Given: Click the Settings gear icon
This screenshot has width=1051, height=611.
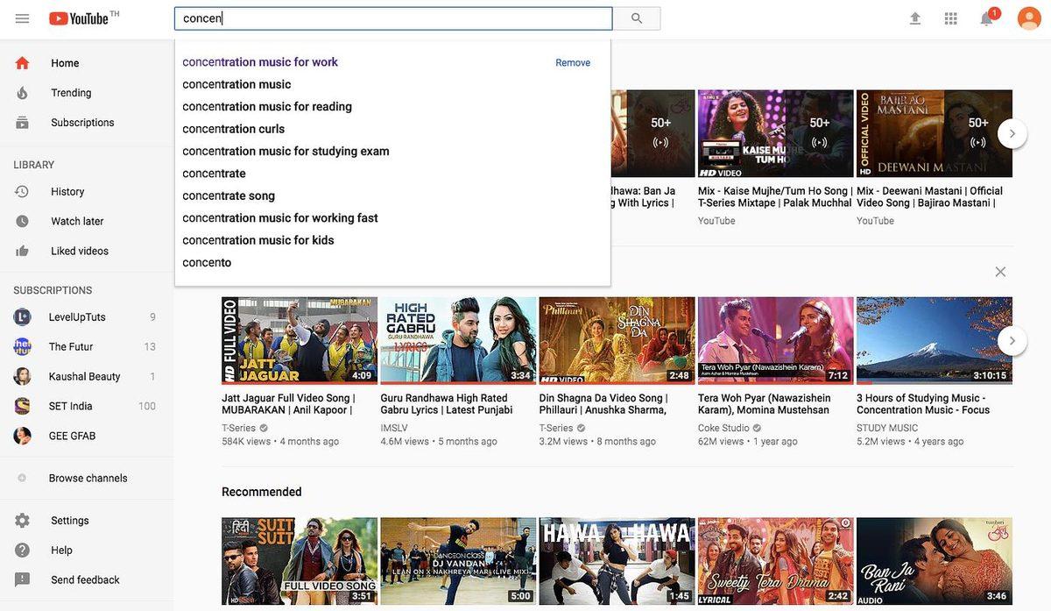Looking at the screenshot, I should (22, 521).
